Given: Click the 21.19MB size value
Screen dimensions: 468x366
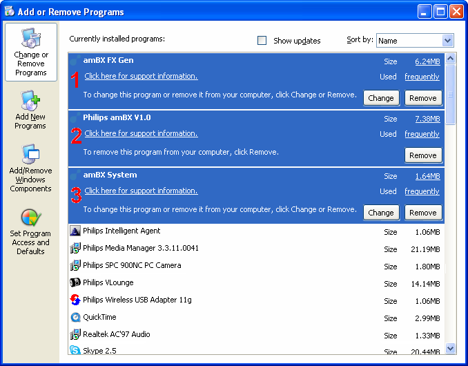Looking at the screenshot, I should [x=425, y=249].
